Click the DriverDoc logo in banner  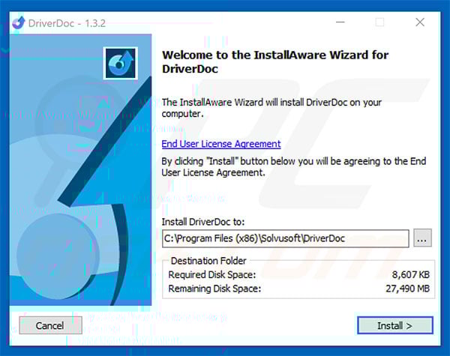[121, 63]
